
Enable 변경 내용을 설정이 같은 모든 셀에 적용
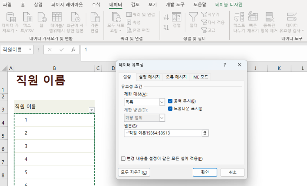pyautogui.click(x=123, y=159)
